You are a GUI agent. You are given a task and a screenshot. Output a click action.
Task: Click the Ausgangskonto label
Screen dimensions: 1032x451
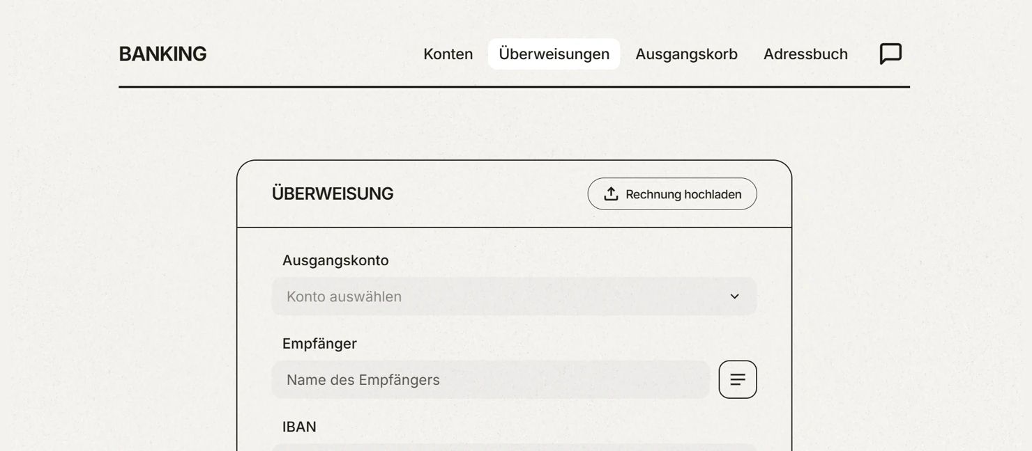pos(335,260)
